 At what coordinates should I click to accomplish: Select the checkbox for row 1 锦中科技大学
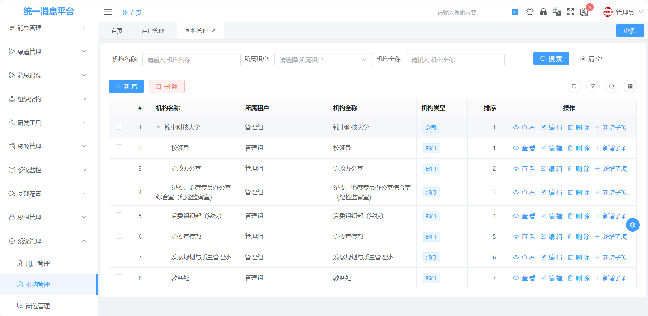coord(119,127)
